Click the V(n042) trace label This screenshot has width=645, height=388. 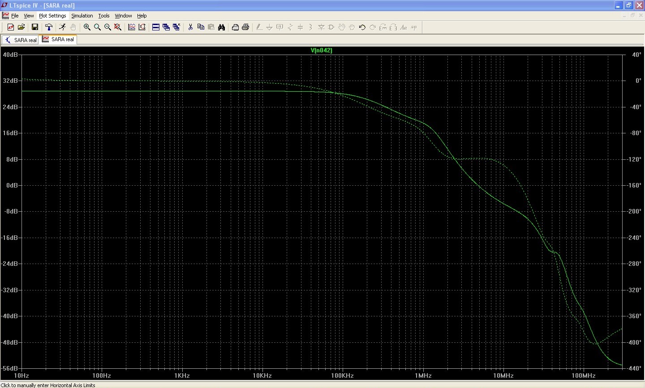click(322, 50)
